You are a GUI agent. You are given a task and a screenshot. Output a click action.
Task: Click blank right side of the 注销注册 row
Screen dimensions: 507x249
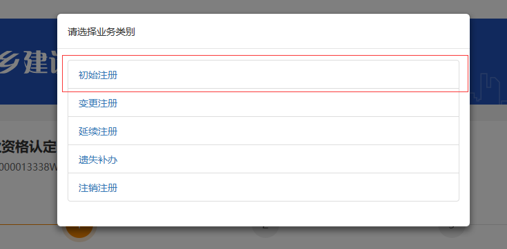pos(291,187)
